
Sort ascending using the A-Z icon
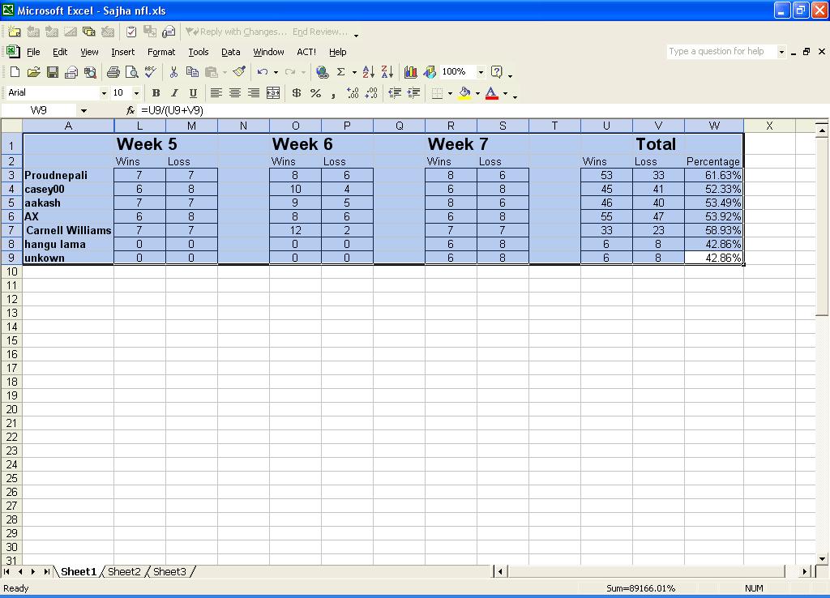pos(368,72)
